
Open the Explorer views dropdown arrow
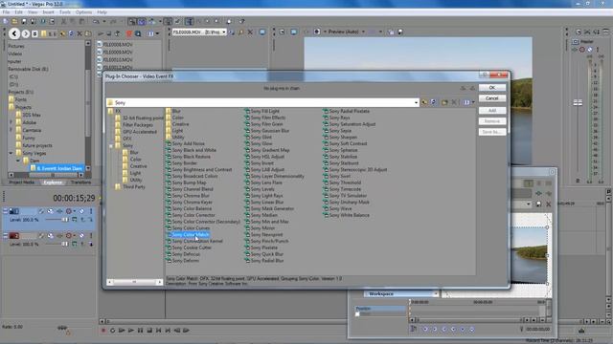157,34
